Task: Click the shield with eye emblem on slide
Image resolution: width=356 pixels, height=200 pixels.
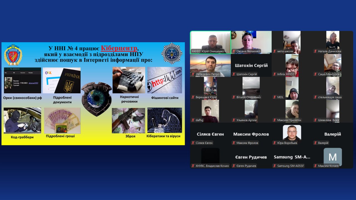Action: click(x=97, y=99)
